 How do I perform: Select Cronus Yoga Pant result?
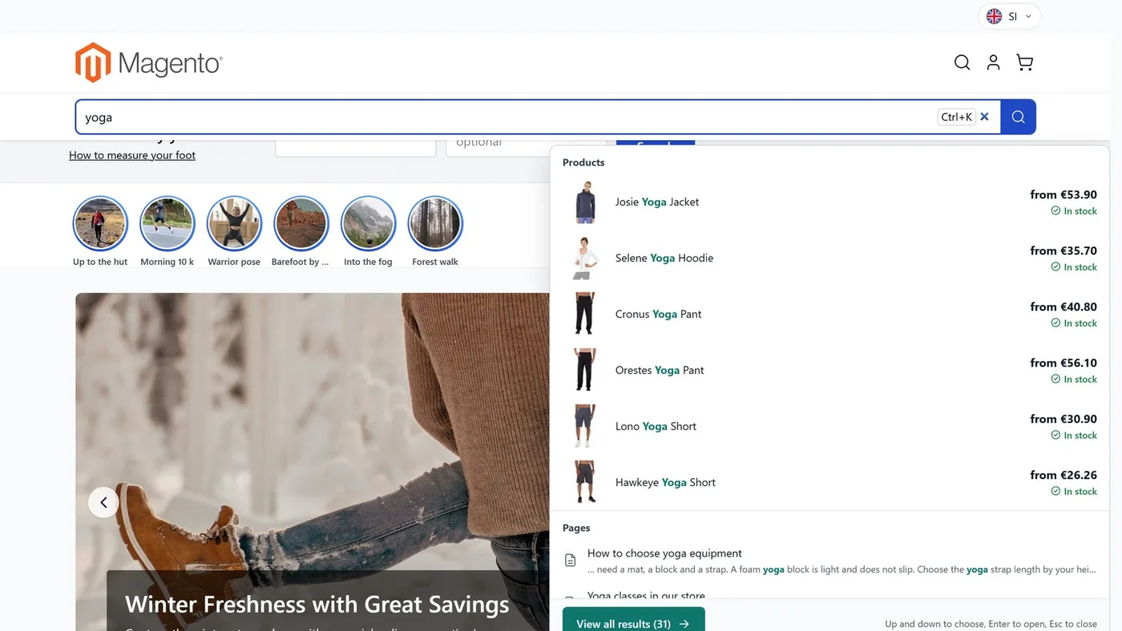829,314
